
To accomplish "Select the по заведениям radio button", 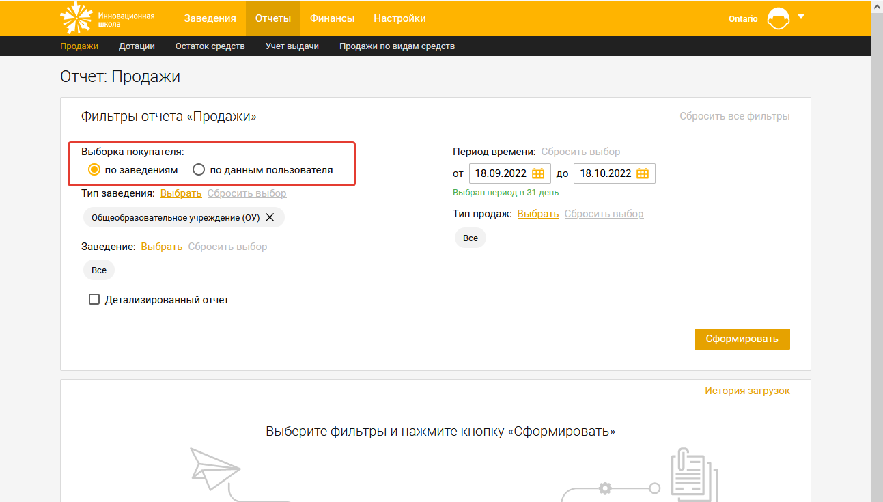I will tap(94, 170).
